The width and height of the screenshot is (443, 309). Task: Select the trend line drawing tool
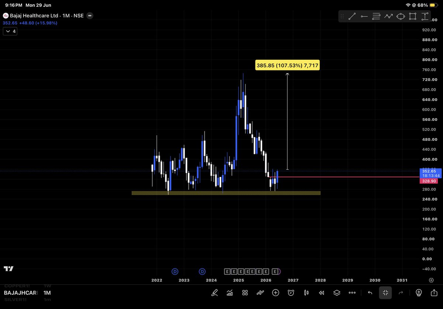(x=352, y=16)
